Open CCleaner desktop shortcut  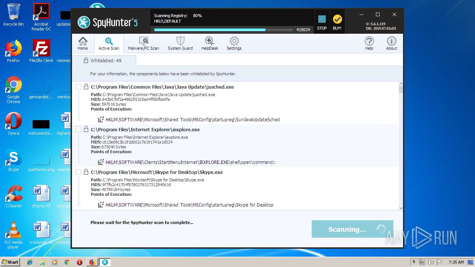[x=13, y=196]
